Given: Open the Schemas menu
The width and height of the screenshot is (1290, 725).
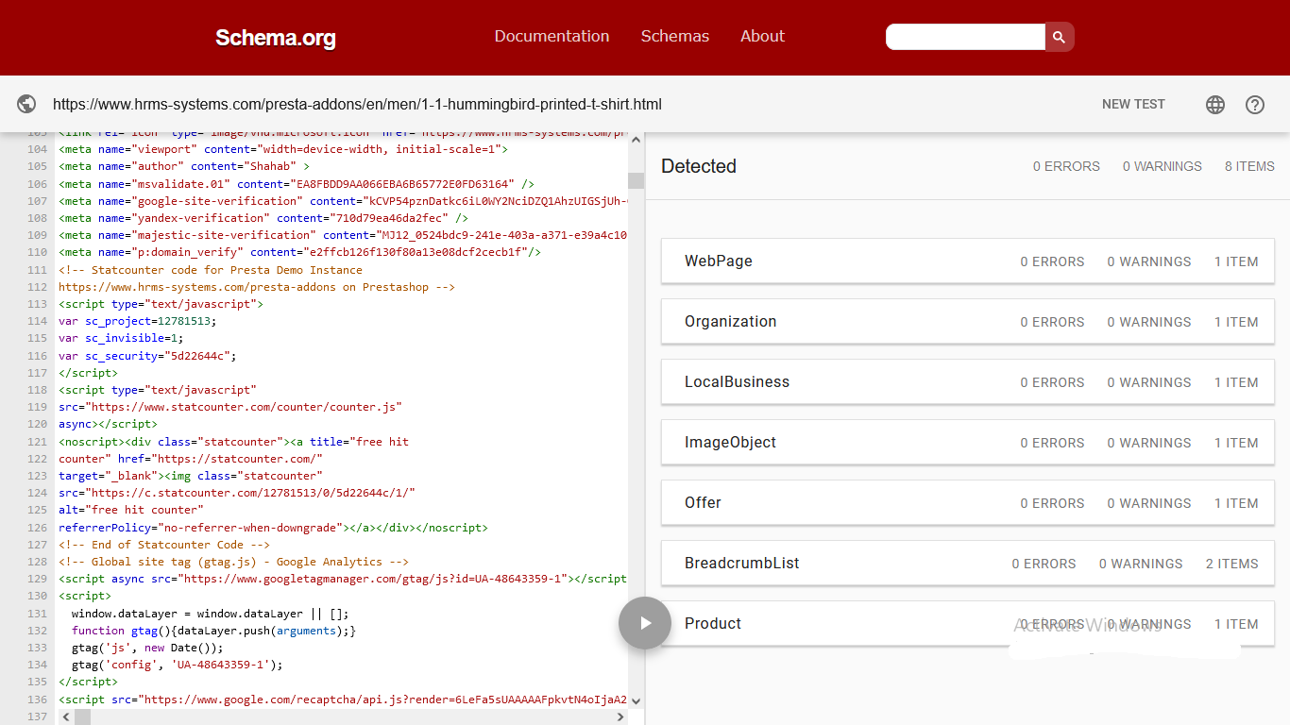Looking at the screenshot, I should tap(675, 36).
